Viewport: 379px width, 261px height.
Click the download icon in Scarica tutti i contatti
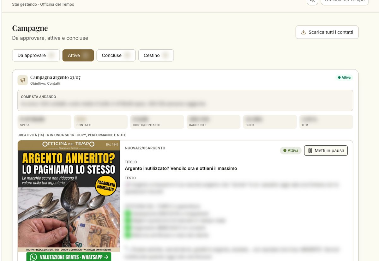pos(304,32)
